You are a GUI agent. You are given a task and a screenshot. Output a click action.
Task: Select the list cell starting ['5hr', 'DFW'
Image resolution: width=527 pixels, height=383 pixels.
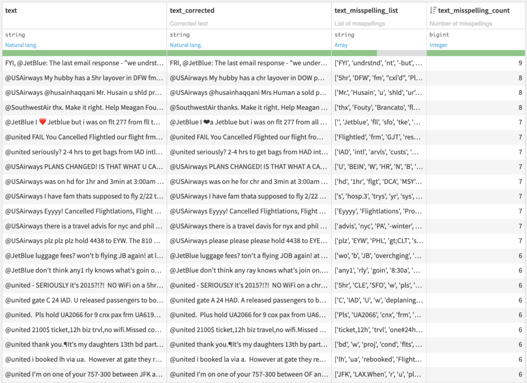[379, 78]
